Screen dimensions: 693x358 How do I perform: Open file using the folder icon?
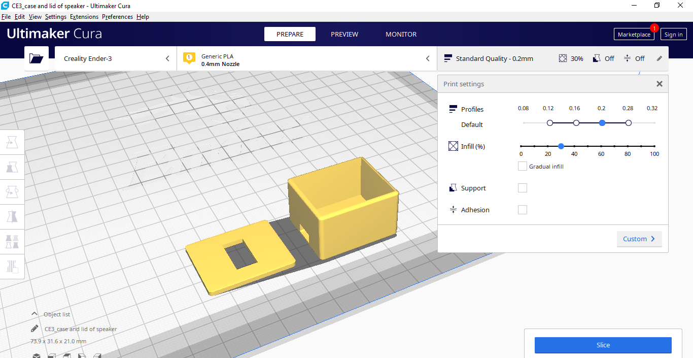pyautogui.click(x=37, y=58)
